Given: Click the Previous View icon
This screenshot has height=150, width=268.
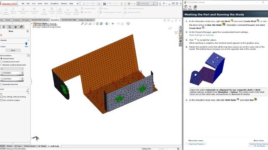Looking at the screenshot, I should 90,24.
